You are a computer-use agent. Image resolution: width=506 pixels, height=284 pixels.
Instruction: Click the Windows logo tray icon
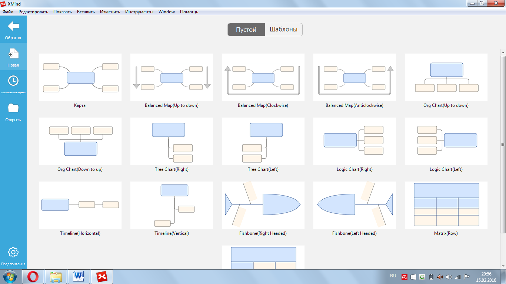pyautogui.click(x=414, y=277)
